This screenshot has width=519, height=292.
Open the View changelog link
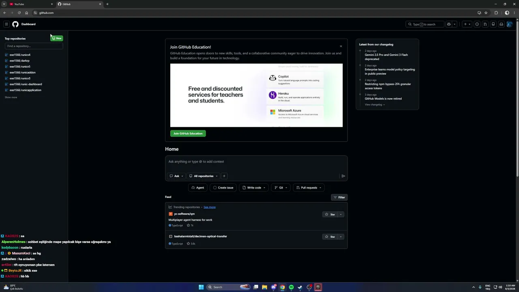tap(375, 105)
